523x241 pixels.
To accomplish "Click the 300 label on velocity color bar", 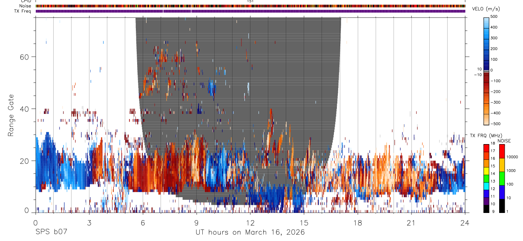I will coord(495,38).
